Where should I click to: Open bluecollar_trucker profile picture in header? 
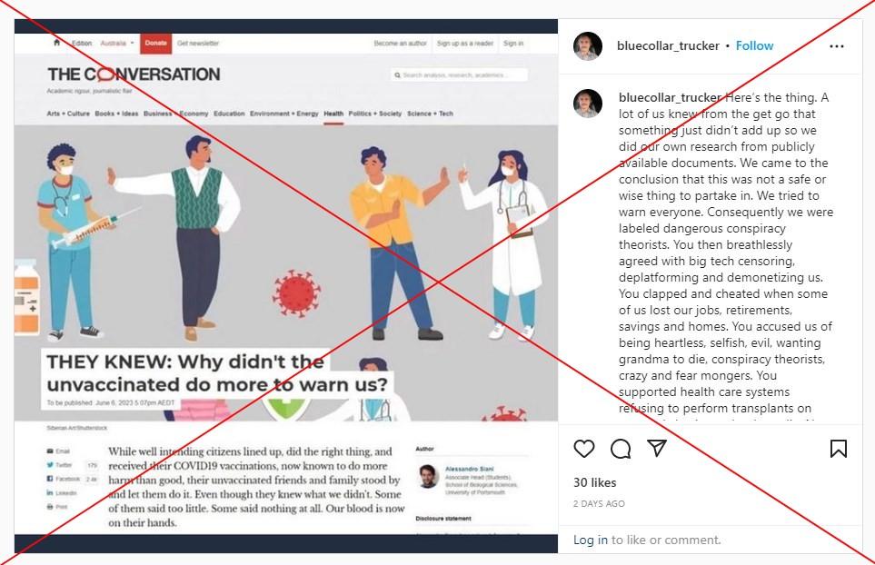tap(588, 45)
